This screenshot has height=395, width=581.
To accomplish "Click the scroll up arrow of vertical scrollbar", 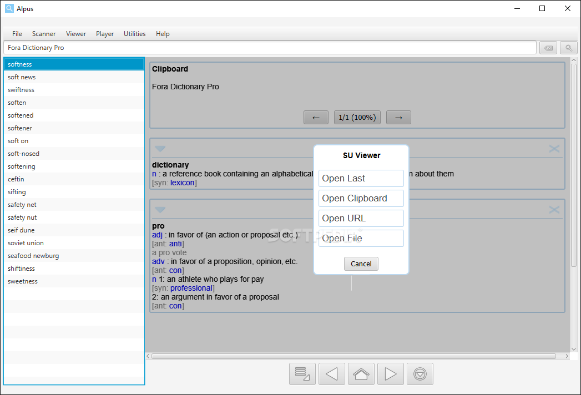I will pos(574,60).
